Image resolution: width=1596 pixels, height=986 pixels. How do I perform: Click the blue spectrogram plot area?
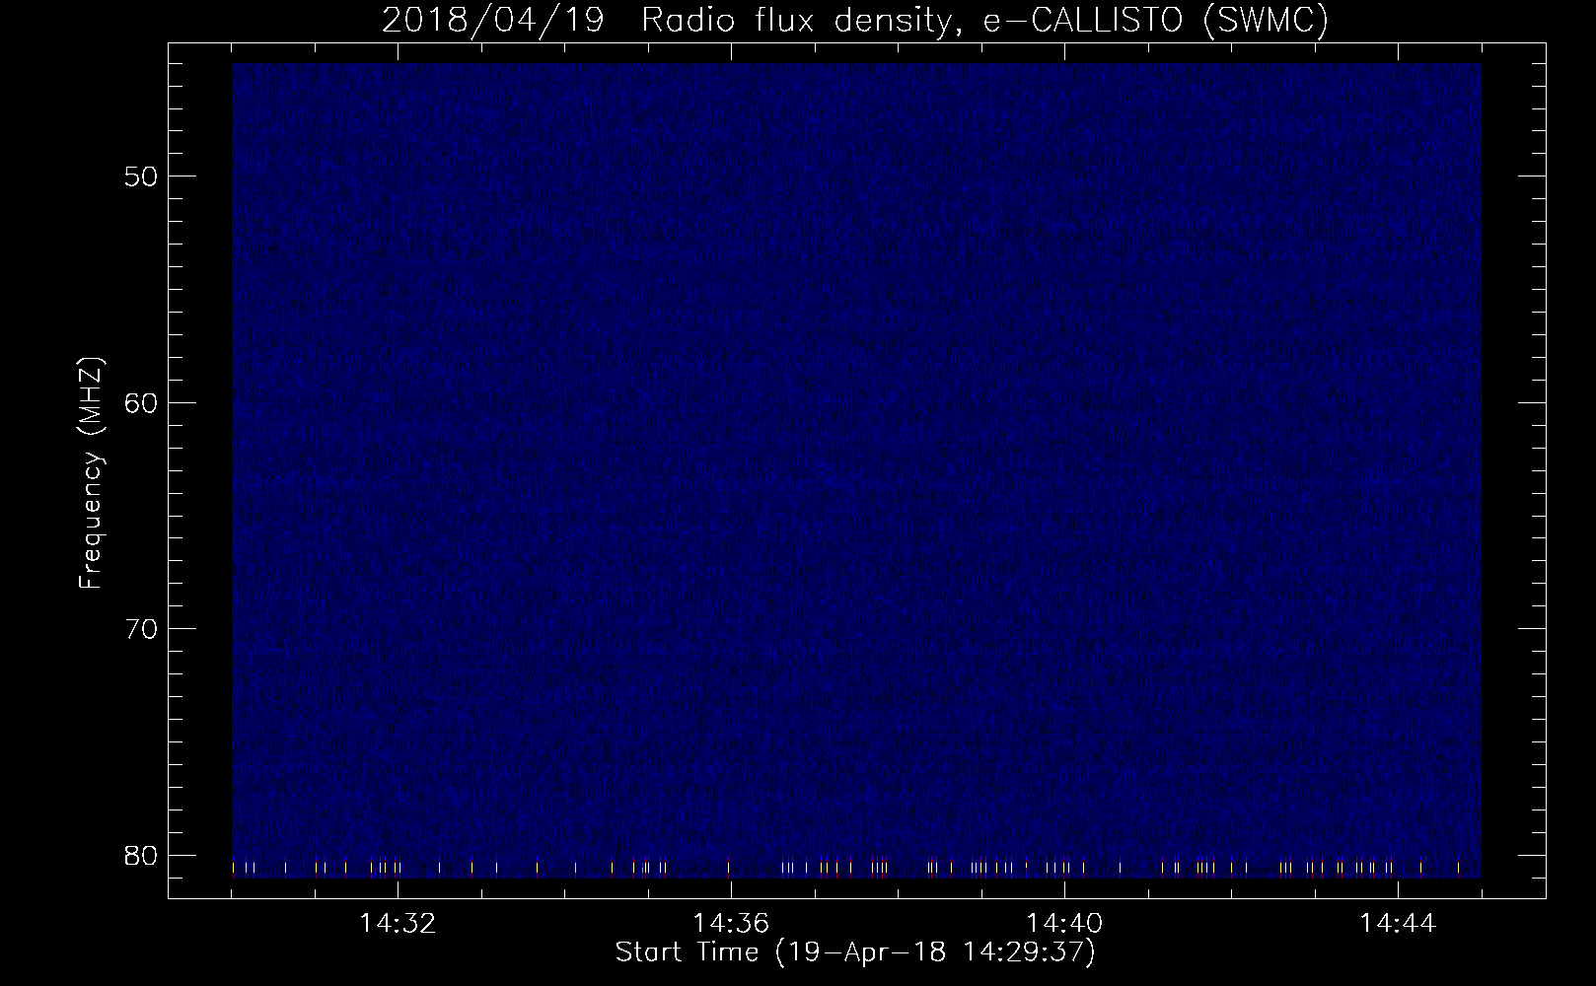pos(856,471)
